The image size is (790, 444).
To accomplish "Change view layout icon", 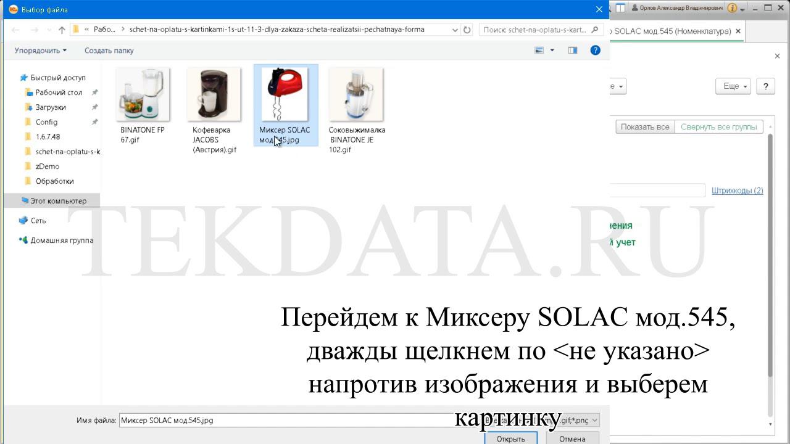I will pyautogui.click(x=539, y=51).
